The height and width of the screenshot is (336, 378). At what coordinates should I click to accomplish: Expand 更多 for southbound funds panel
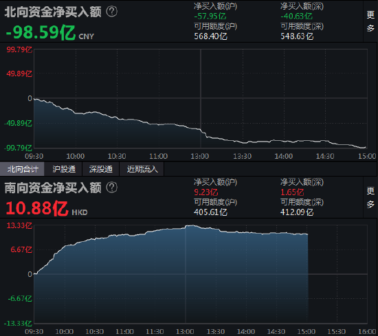[x=370, y=197]
